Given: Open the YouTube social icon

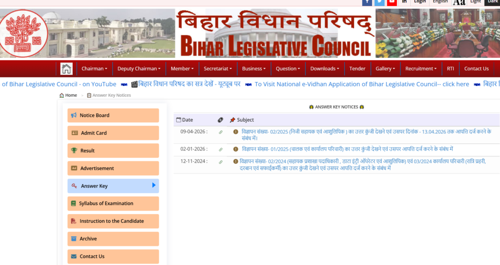Looking at the screenshot, I should tap(392, 2).
